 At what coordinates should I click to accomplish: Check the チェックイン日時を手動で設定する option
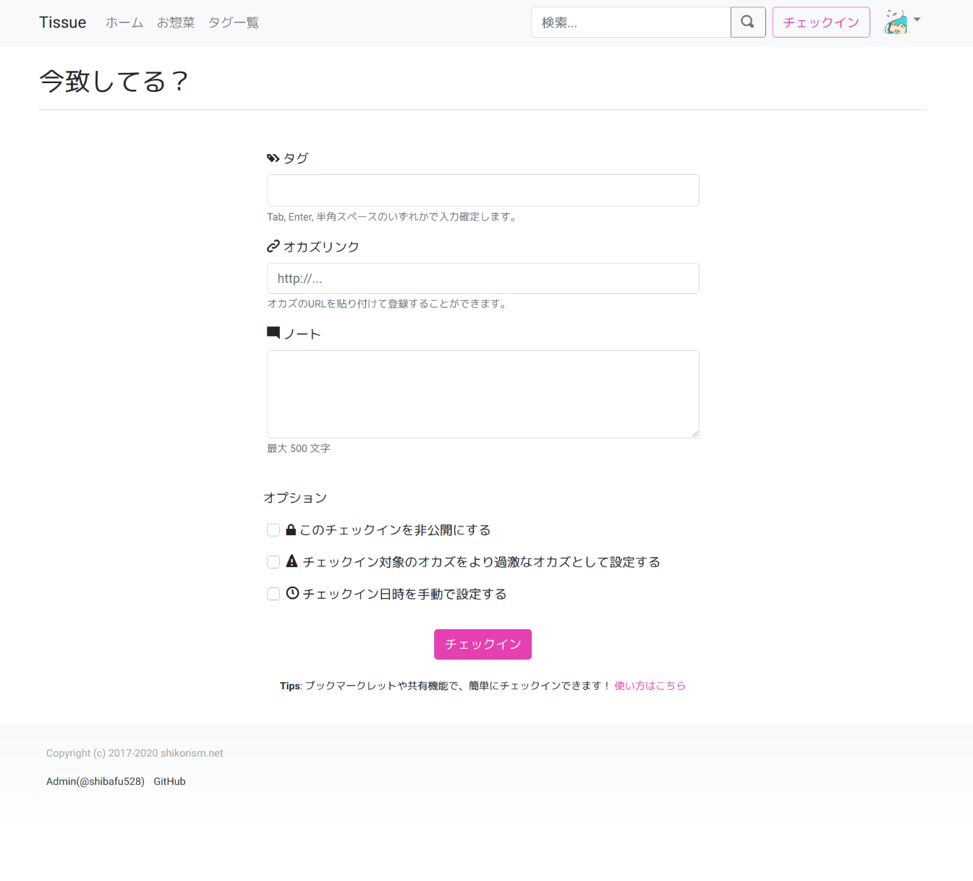273,594
